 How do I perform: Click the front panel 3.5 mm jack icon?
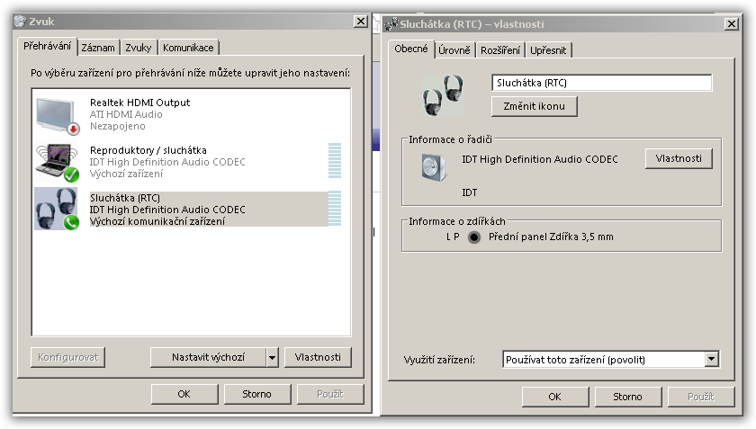[x=474, y=237]
